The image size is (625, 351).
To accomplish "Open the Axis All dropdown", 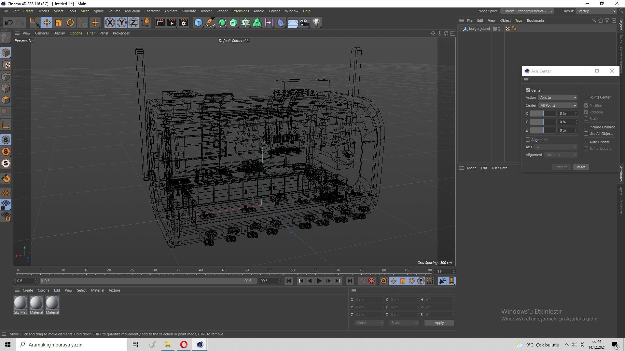I will click(556, 147).
